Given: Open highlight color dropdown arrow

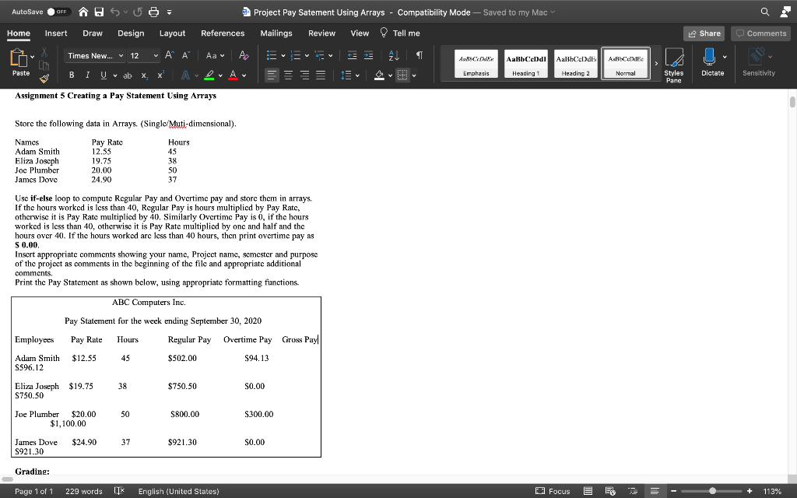Looking at the screenshot, I should pyautogui.click(x=220, y=75).
